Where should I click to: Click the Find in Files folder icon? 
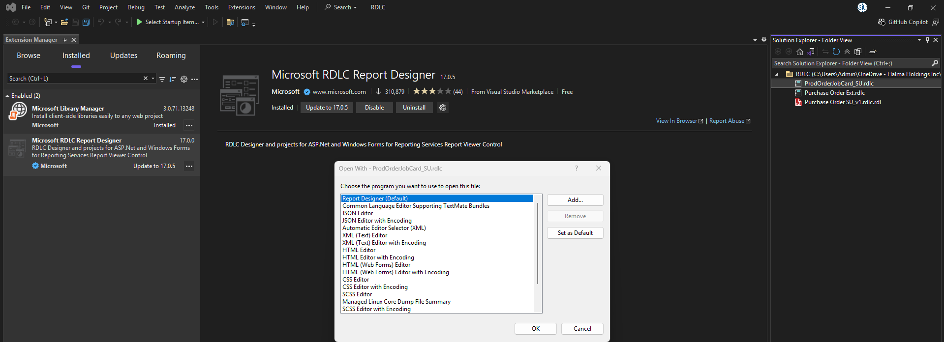[230, 22]
